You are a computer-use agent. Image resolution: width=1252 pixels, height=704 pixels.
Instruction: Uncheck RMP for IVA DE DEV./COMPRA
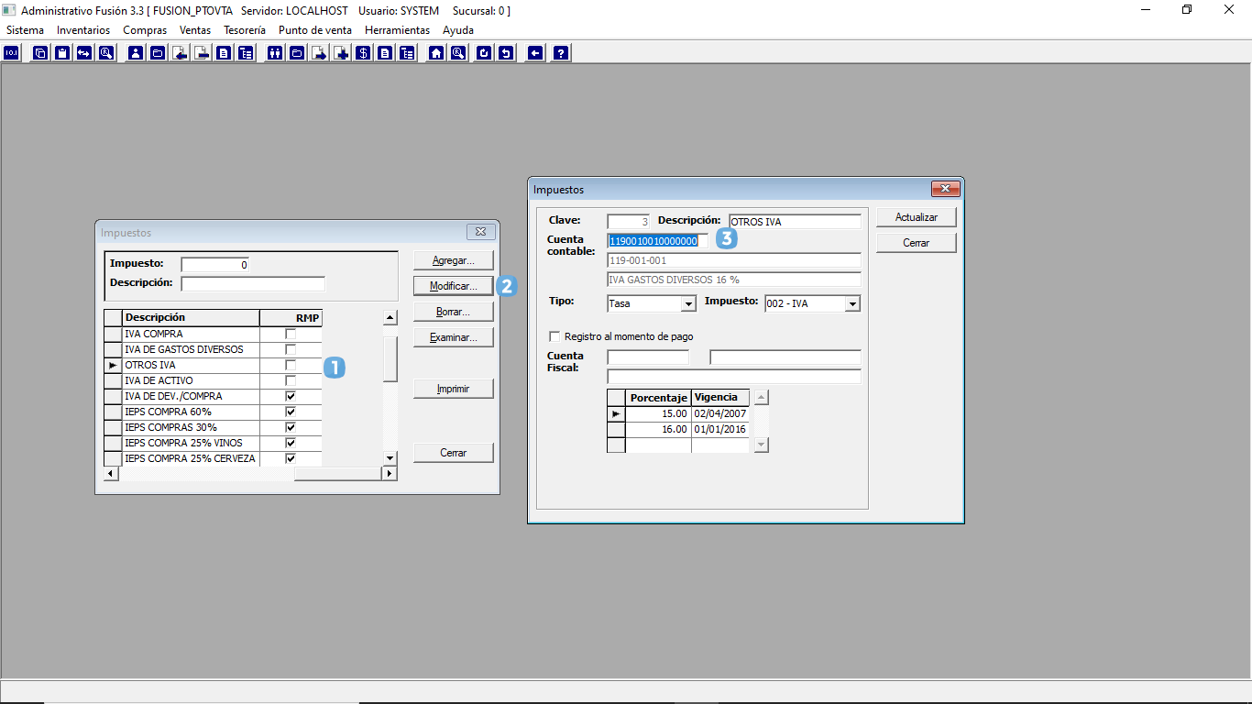pyautogui.click(x=291, y=396)
